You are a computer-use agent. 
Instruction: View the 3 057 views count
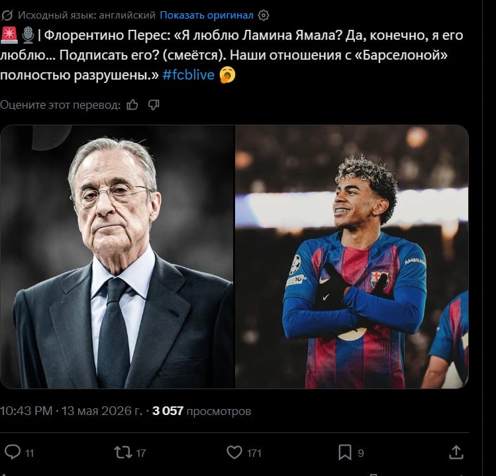201,411
